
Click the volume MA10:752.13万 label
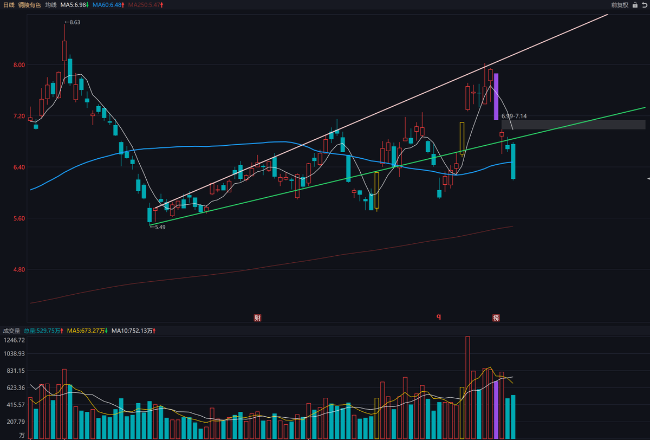(133, 330)
